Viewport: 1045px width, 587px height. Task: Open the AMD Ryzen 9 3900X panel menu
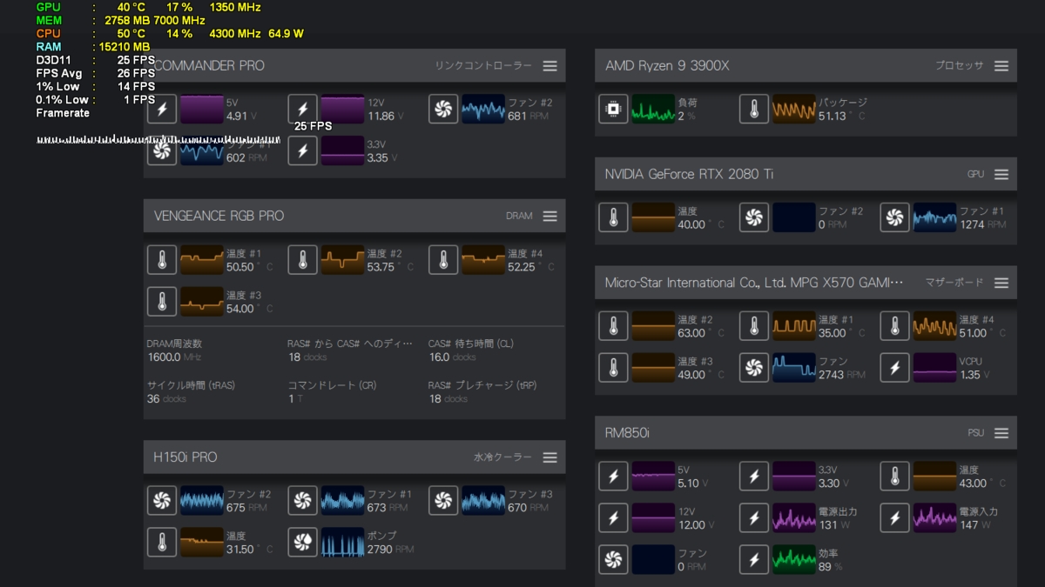point(1001,66)
